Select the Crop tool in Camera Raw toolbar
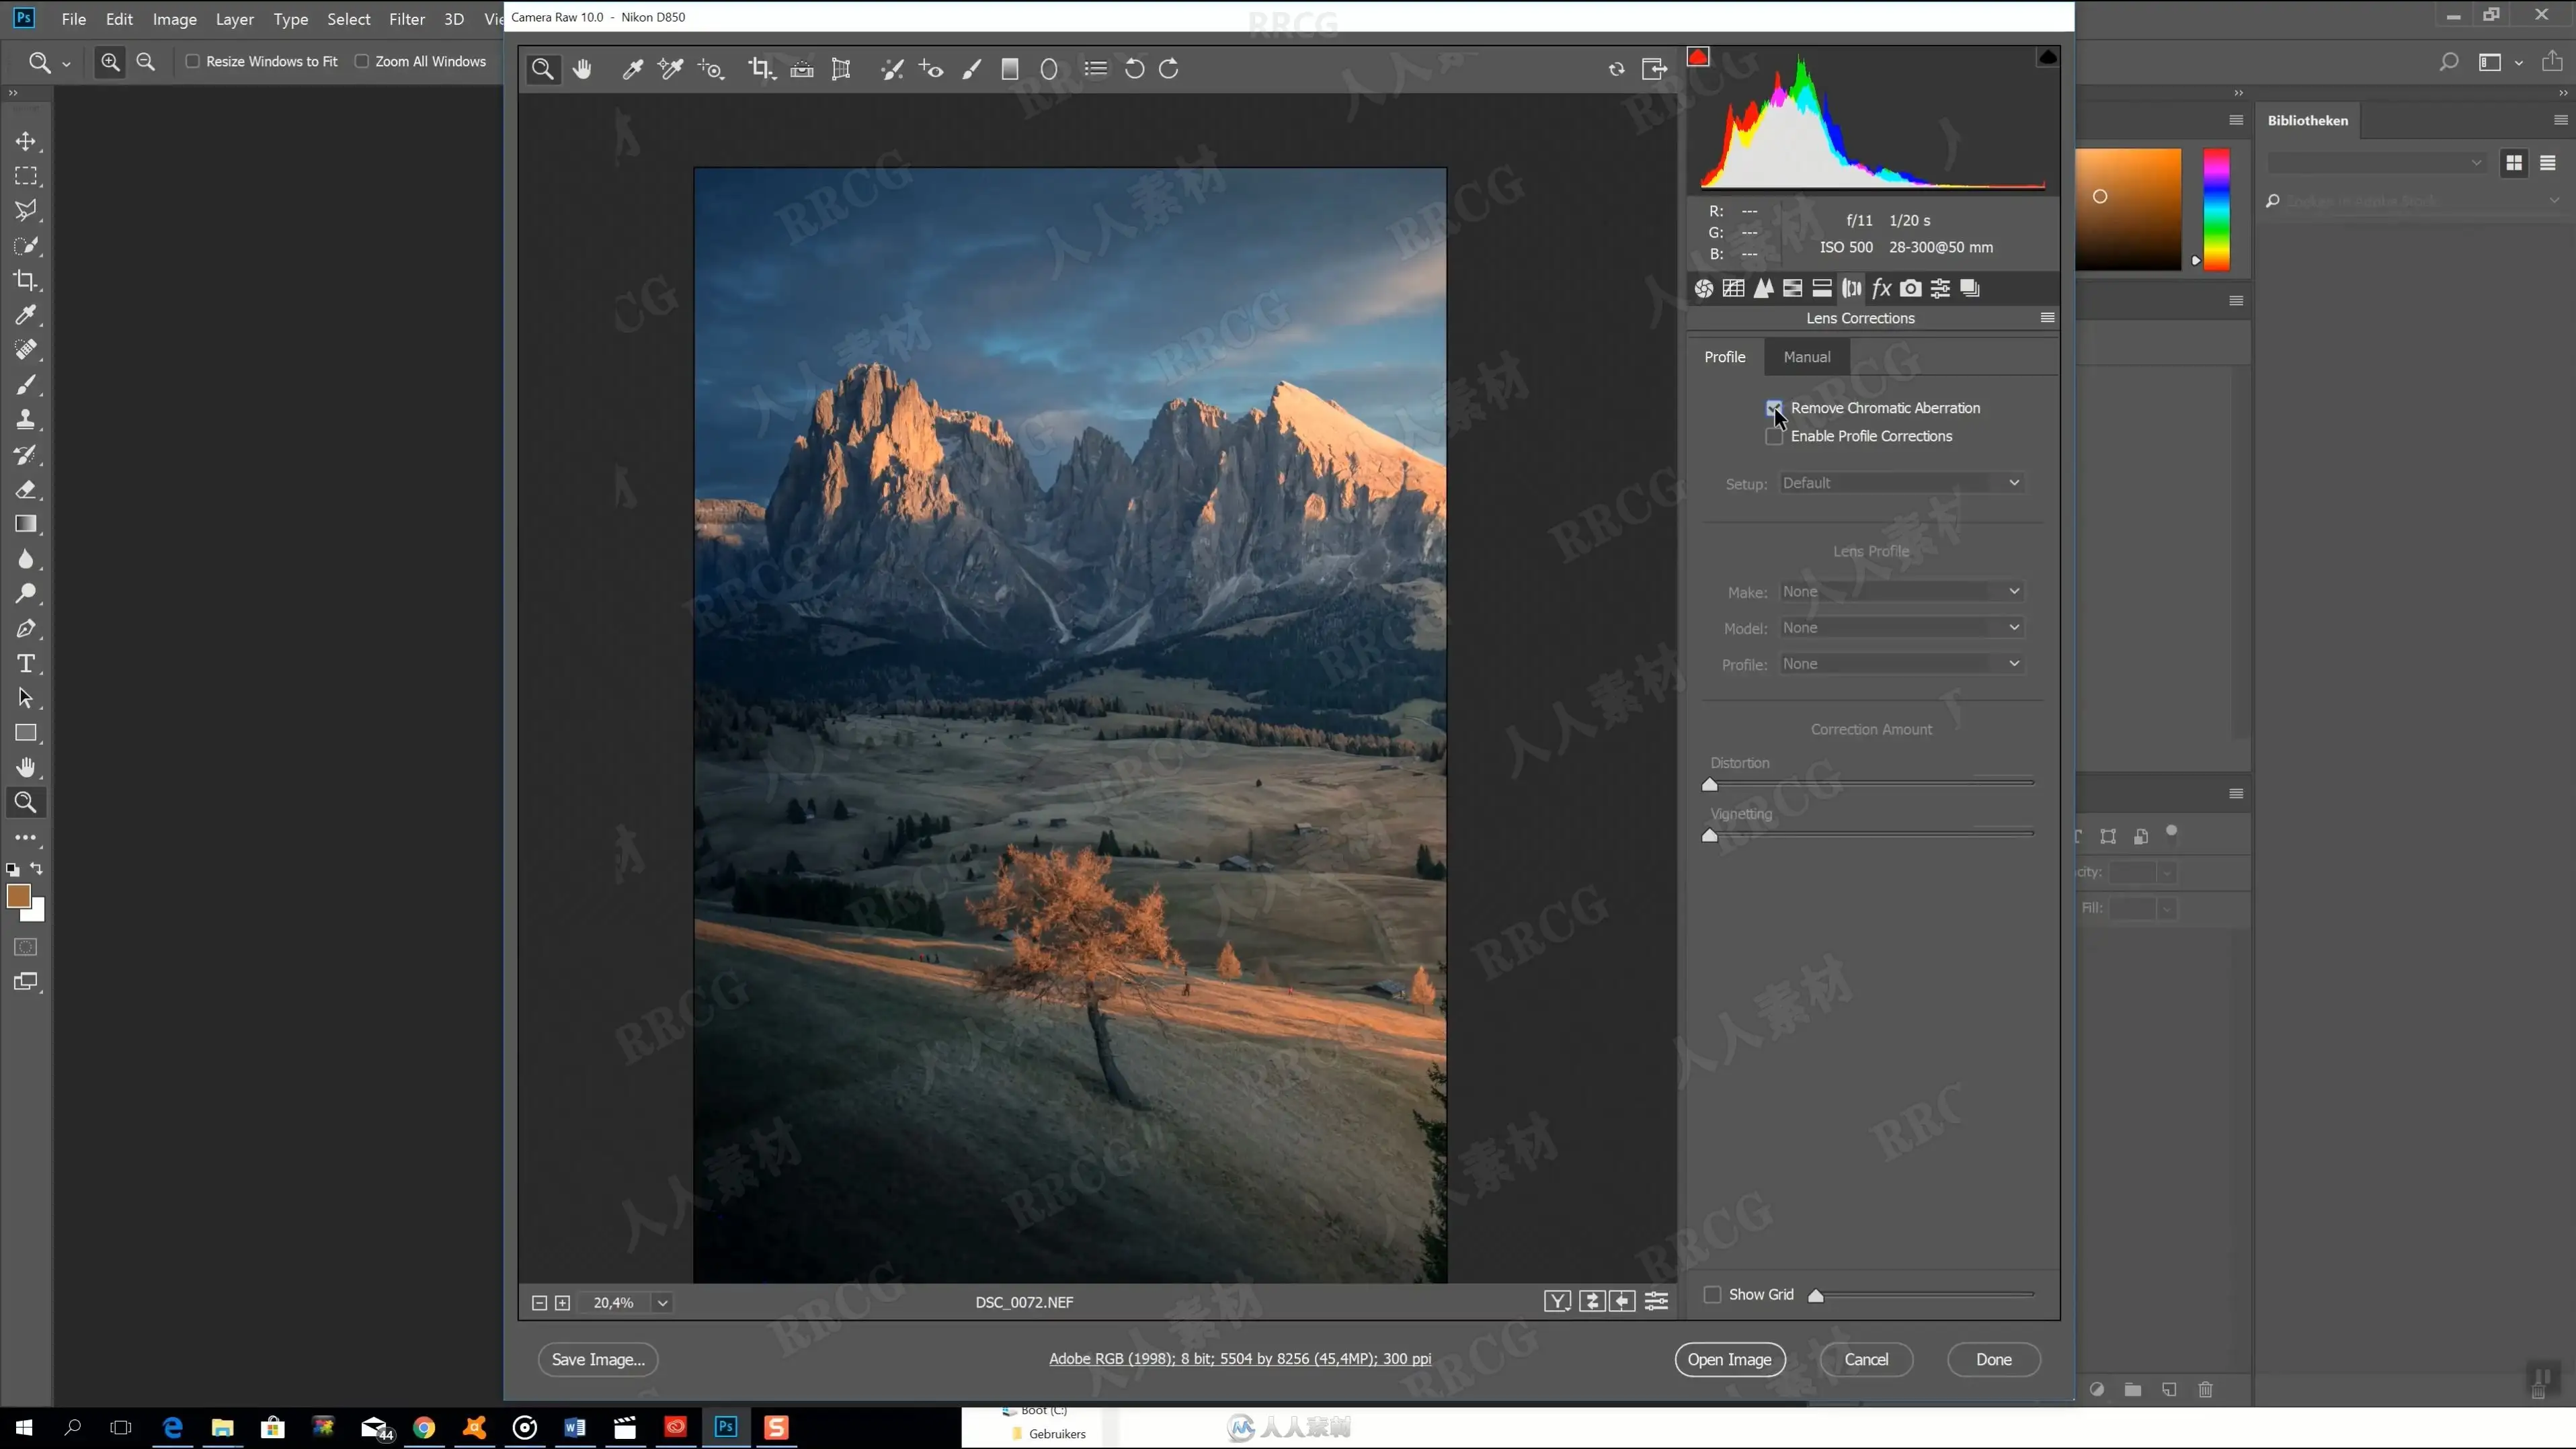 point(760,69)
